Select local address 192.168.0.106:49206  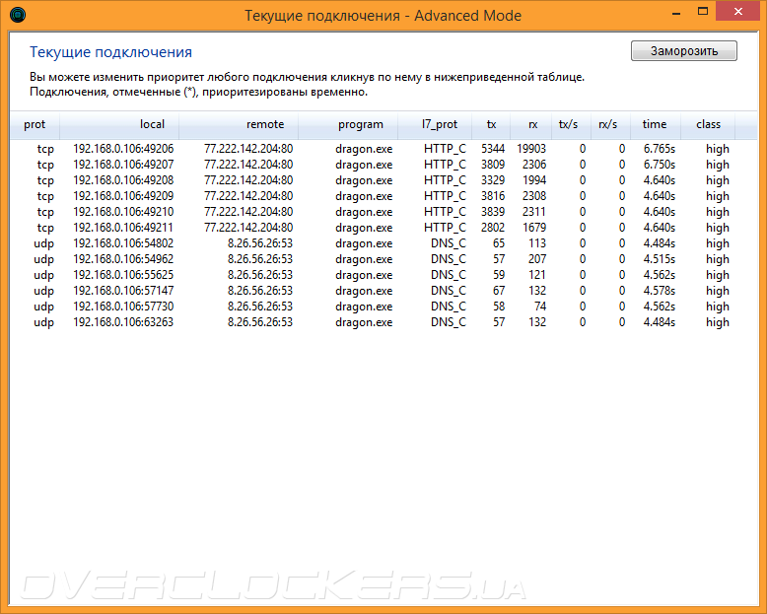coord(123,149)
